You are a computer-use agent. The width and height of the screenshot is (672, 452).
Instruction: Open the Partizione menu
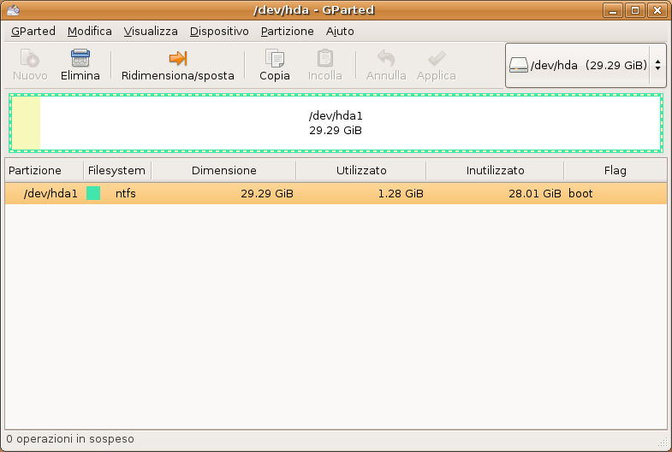pos(287,31)
